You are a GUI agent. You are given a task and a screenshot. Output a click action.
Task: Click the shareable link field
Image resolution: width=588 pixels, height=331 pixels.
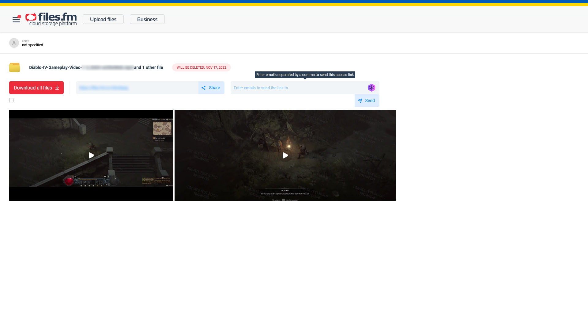click(x=137, y=88)
